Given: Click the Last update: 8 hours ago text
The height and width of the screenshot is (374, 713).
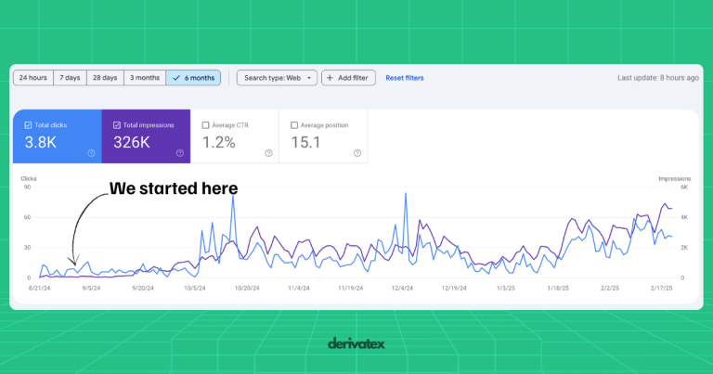Looking at the screenshot, I should (658, 78).
